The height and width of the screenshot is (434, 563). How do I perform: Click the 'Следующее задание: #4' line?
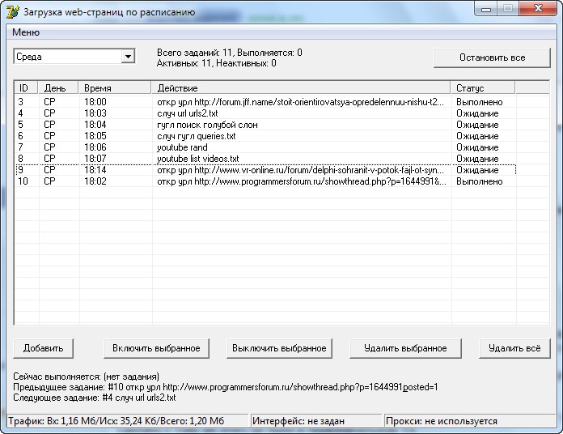(x=95, y=398)
